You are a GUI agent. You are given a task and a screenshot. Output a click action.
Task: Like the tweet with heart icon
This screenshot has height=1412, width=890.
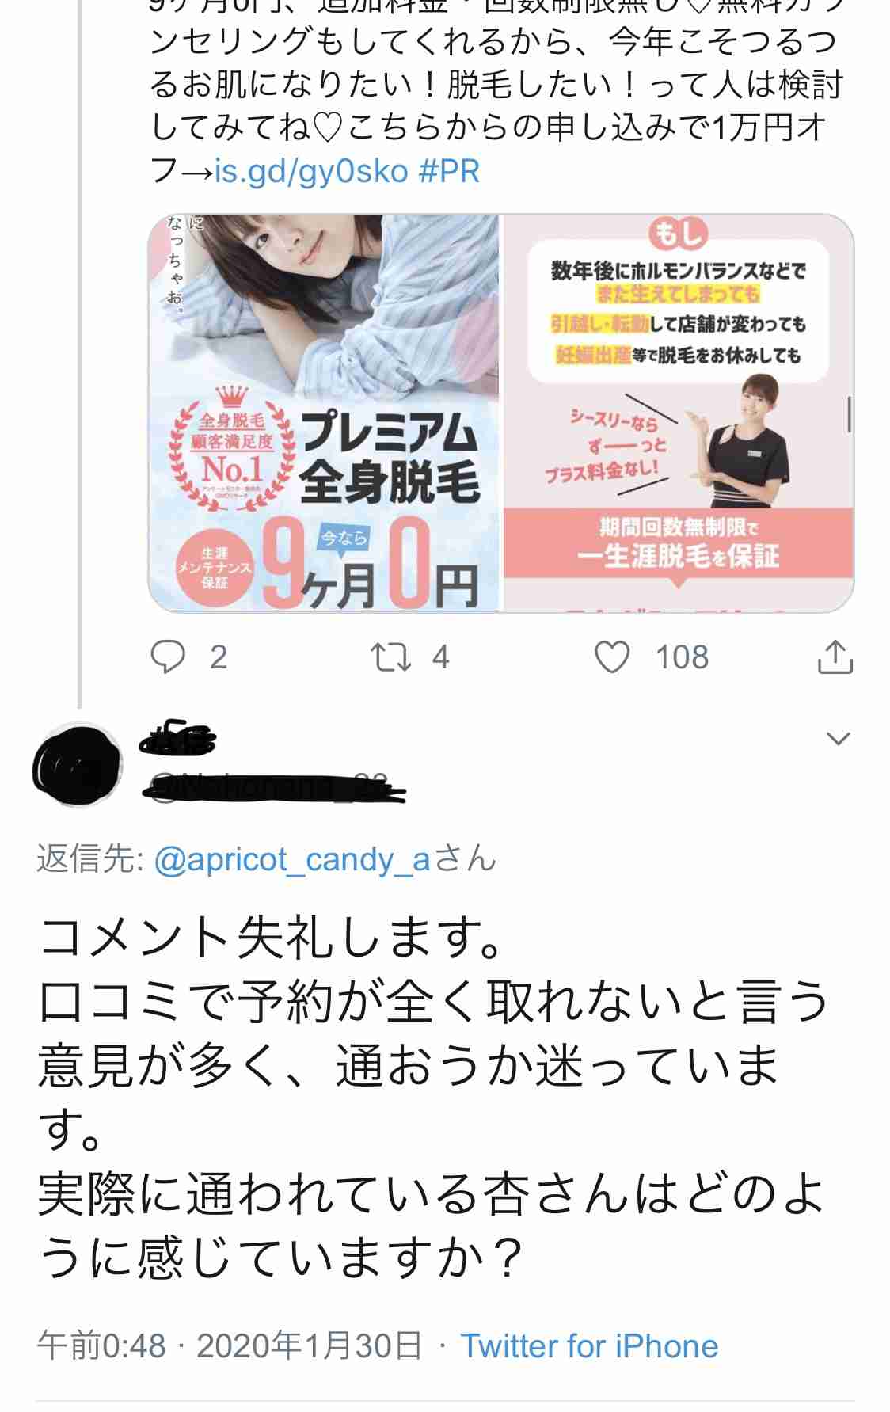[x=612, y=657]
